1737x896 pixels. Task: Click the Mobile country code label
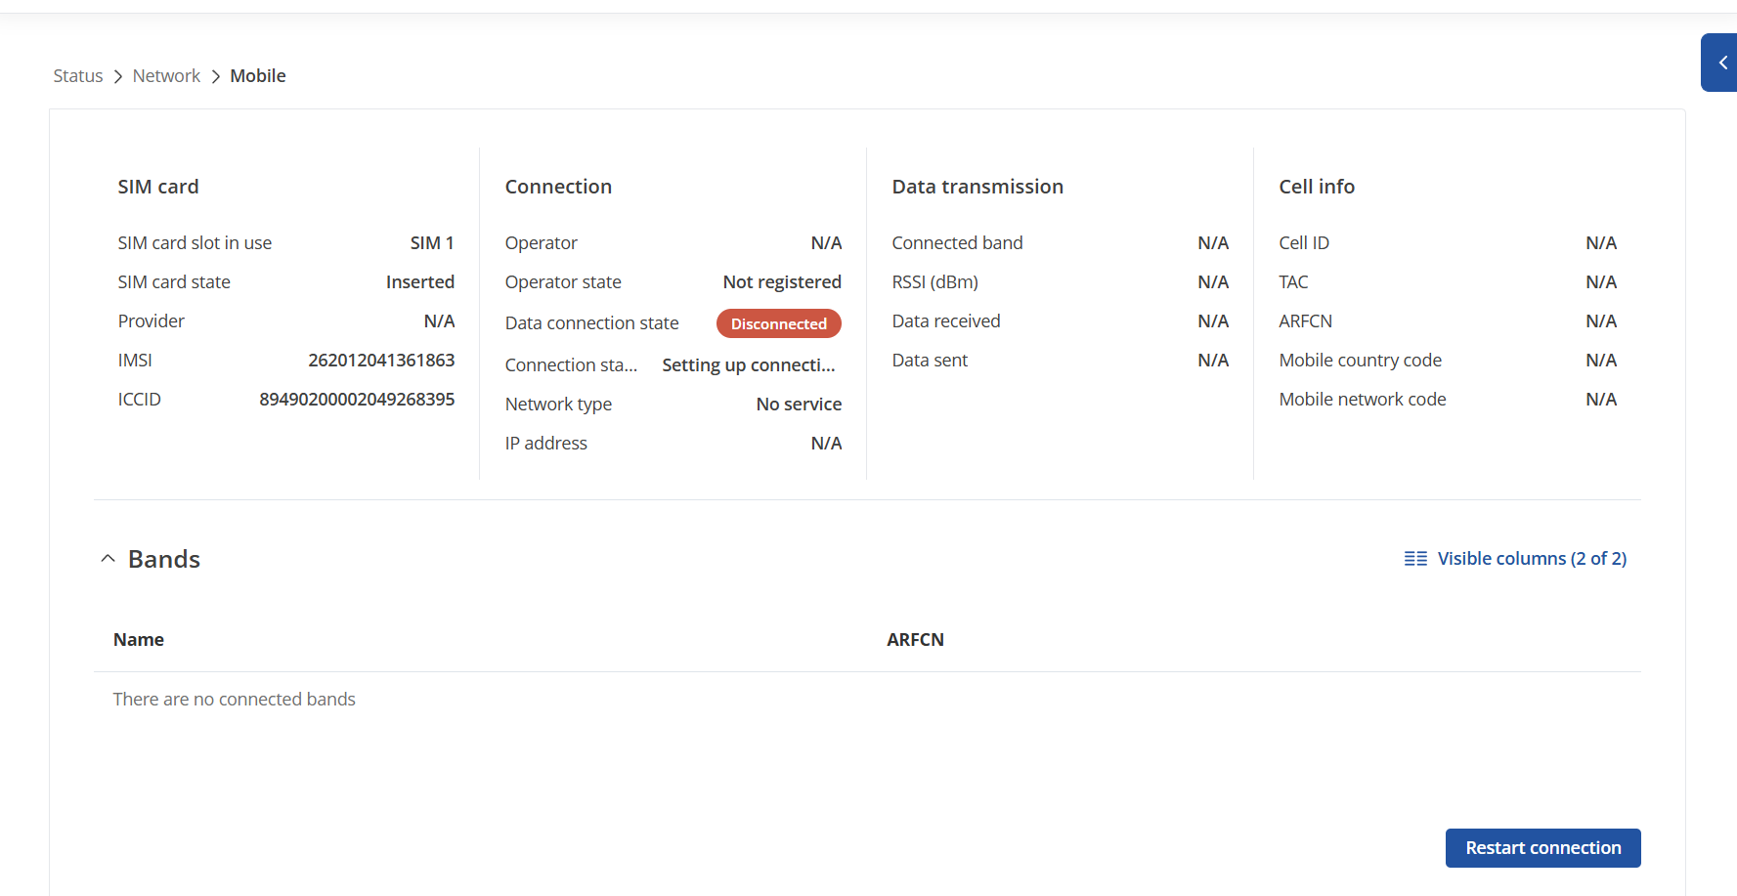(1360, 361)
